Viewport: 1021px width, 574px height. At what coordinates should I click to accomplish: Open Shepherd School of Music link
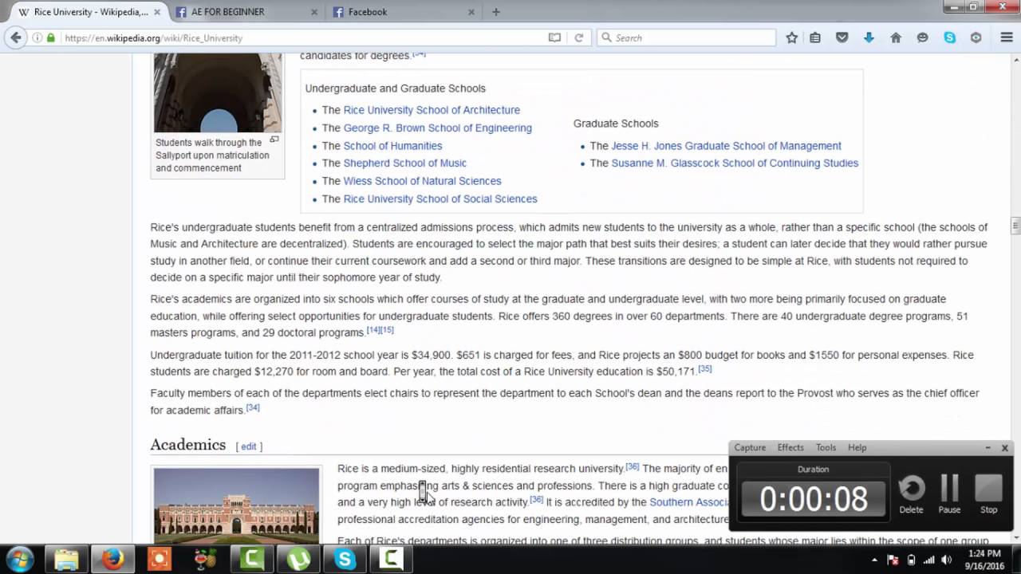click(404, 163)
